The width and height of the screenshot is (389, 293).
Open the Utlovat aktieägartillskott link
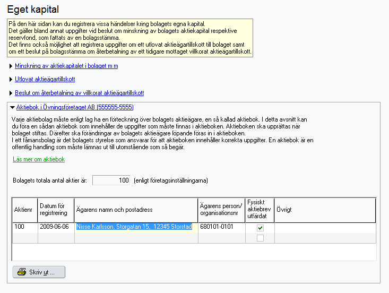coord(45,79)
